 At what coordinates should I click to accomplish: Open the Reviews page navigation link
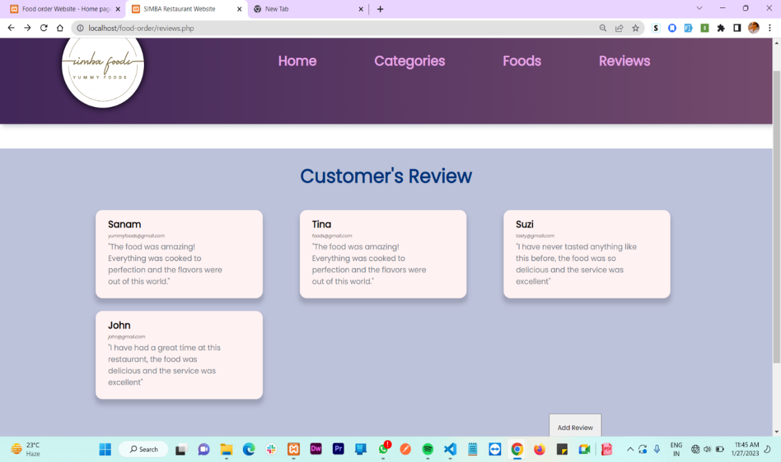click(x=624, y=61)
